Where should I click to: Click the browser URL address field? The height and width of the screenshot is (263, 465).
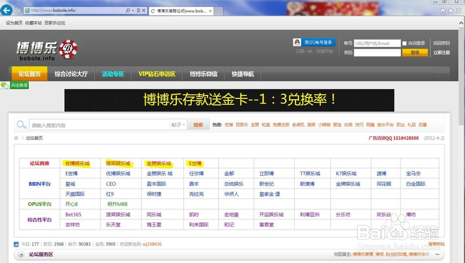pyautogui.click(x=74, y=10)
